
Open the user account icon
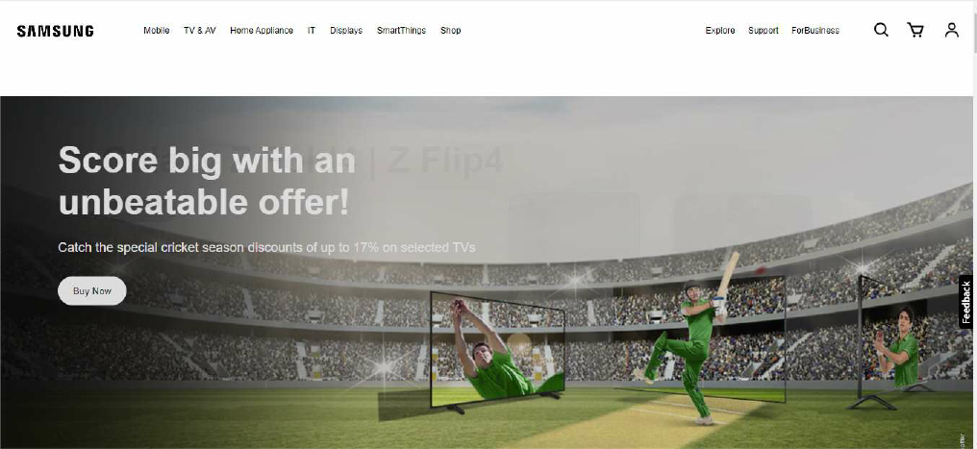951,30
